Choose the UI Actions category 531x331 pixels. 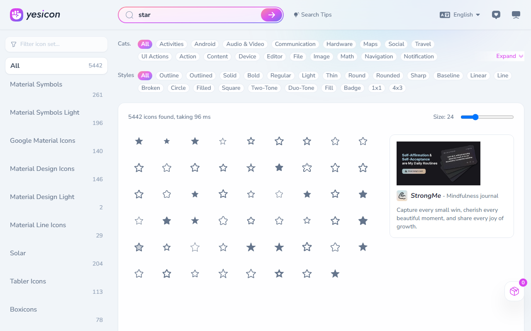tap(155, 57)
